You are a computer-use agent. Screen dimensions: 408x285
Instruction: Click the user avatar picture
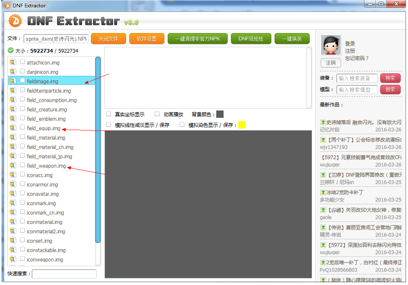coord(330,45)
